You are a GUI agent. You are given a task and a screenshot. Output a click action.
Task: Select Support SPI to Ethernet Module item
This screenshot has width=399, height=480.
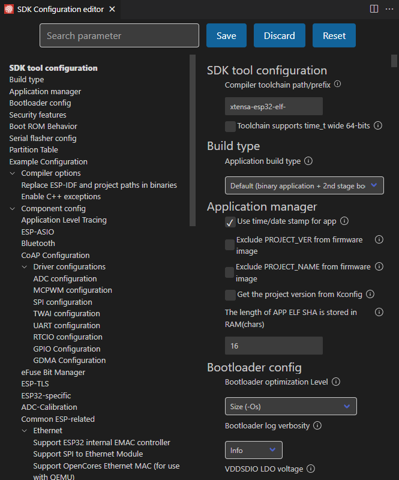[88, 454]
